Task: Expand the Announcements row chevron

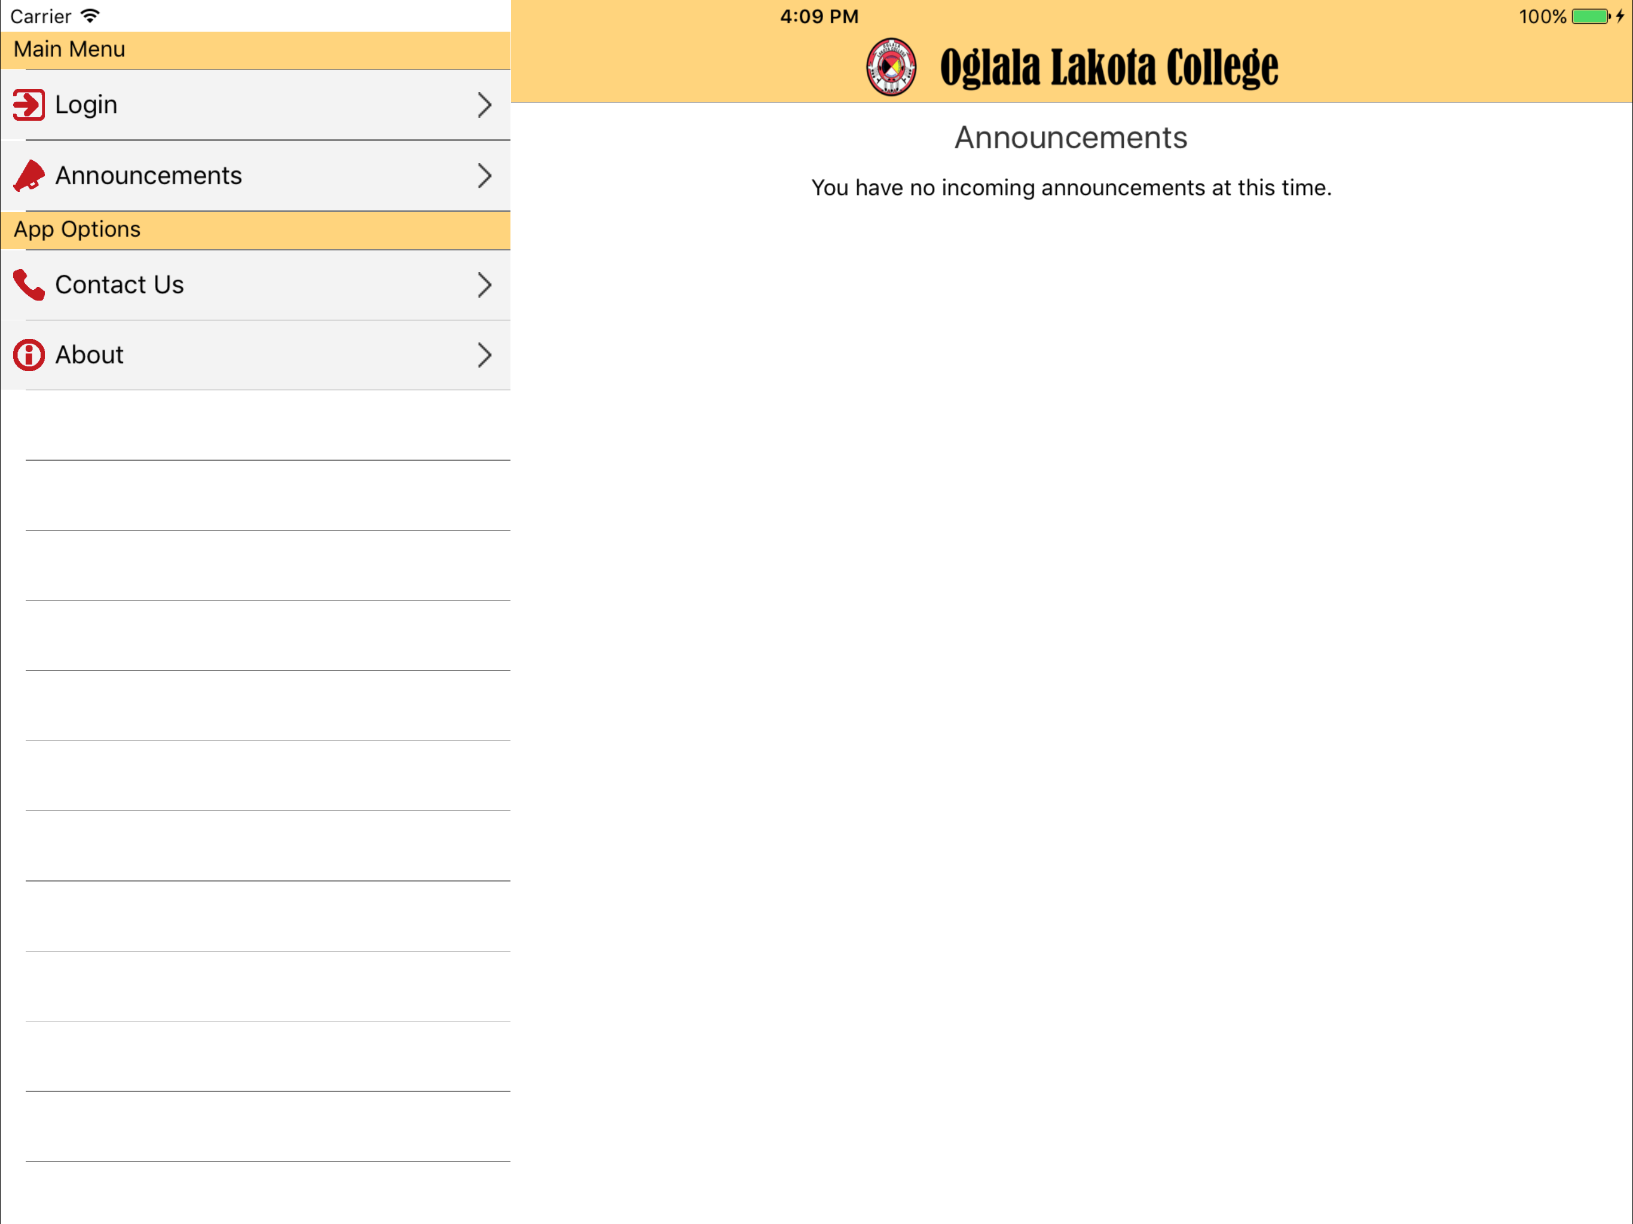Action: [484, 176]
